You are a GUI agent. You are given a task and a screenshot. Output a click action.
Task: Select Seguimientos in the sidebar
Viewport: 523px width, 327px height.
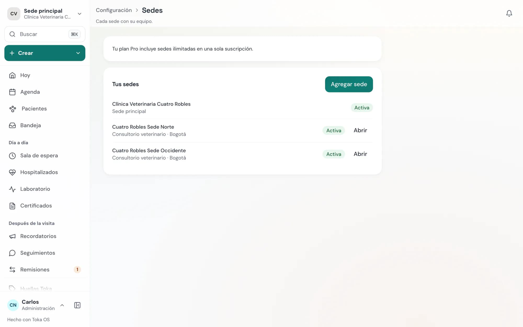tap(45, 253)
